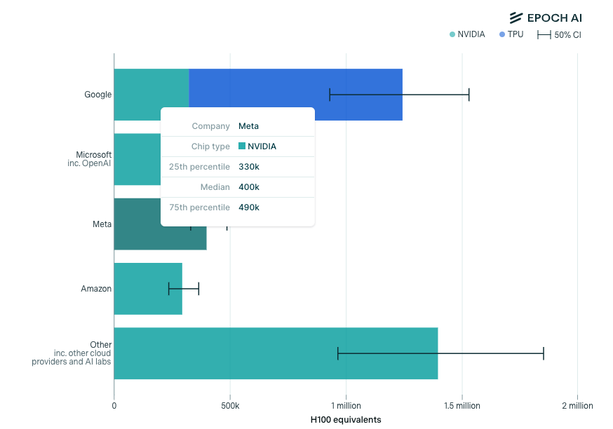Click the 'NVIDIA' chip type value in tooltip
613x429 pixels.
tap(262, 147)
